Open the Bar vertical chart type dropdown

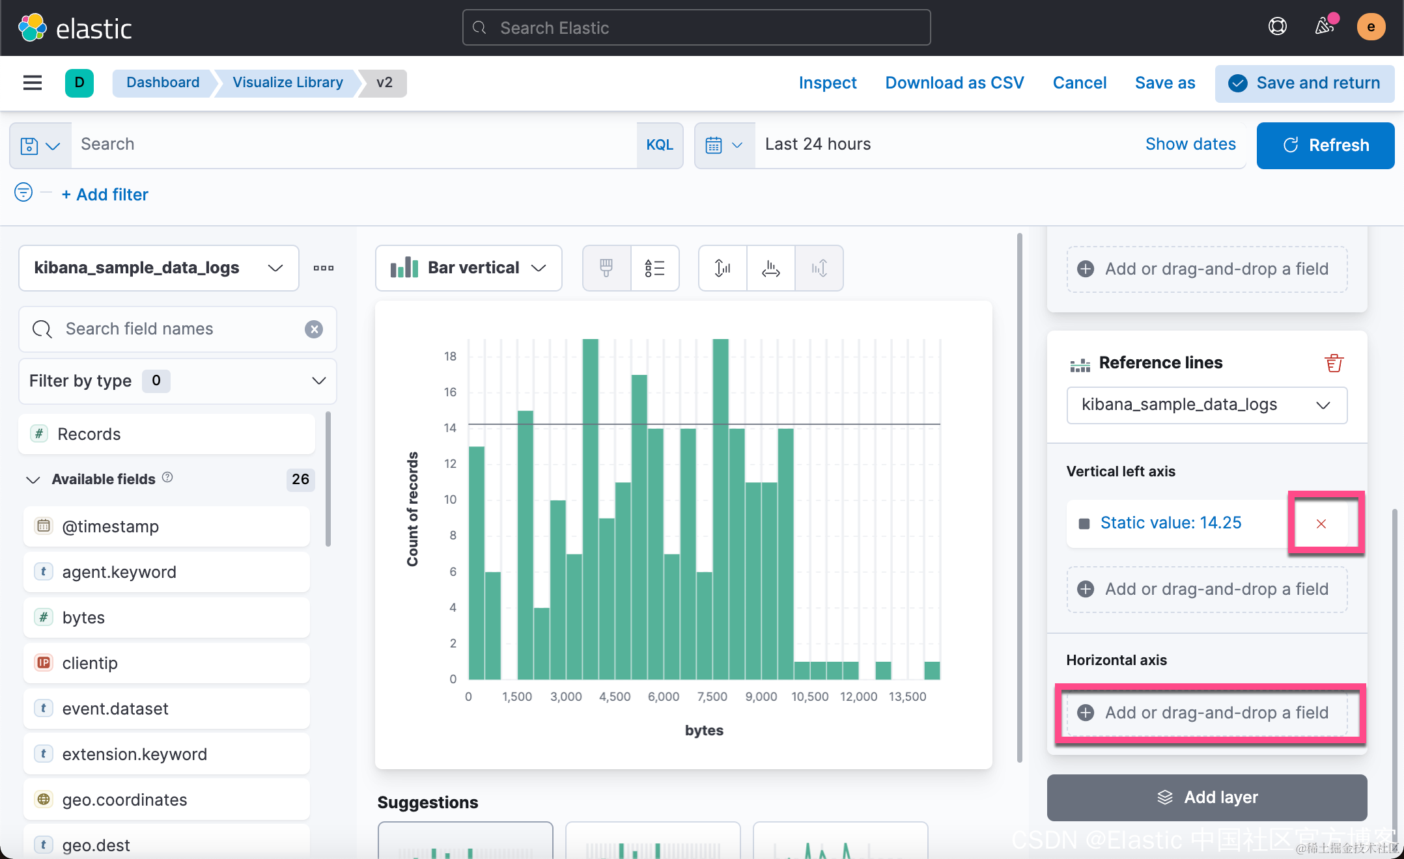[468, 268]
